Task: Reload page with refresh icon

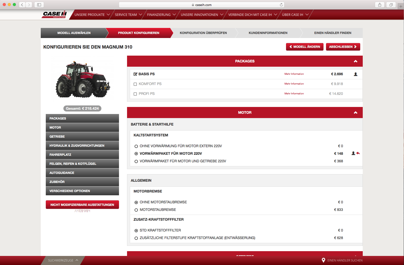Action: pos(281,5)
